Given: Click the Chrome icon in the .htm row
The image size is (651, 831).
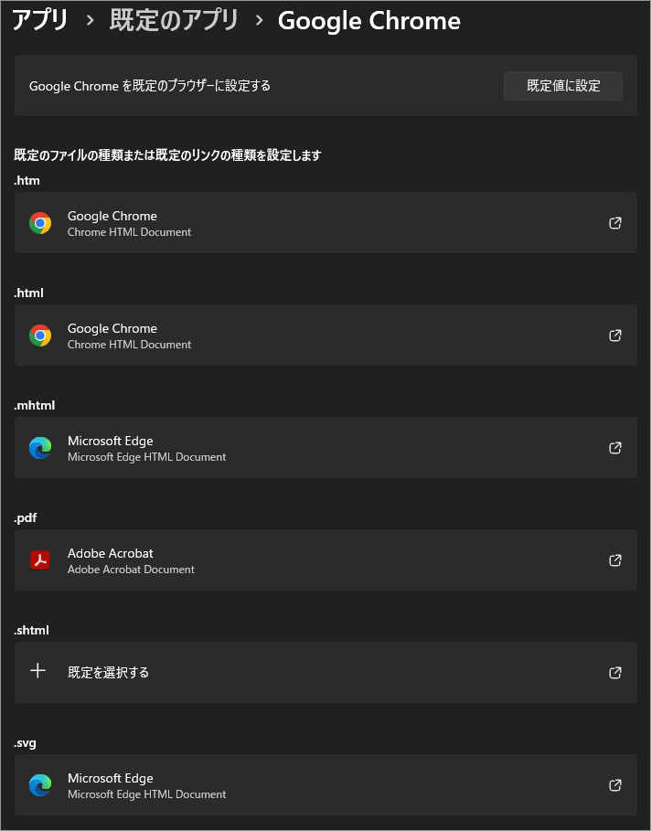Looking at the screenshot, I should point(40,223).
